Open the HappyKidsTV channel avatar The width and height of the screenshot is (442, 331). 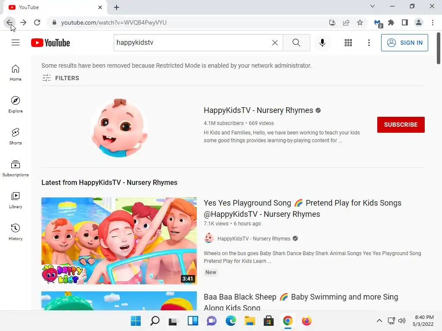click(x=119, y=128)
